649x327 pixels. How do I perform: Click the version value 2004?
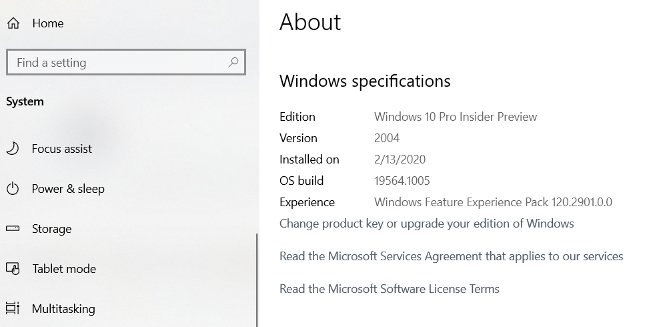point(387,138)
